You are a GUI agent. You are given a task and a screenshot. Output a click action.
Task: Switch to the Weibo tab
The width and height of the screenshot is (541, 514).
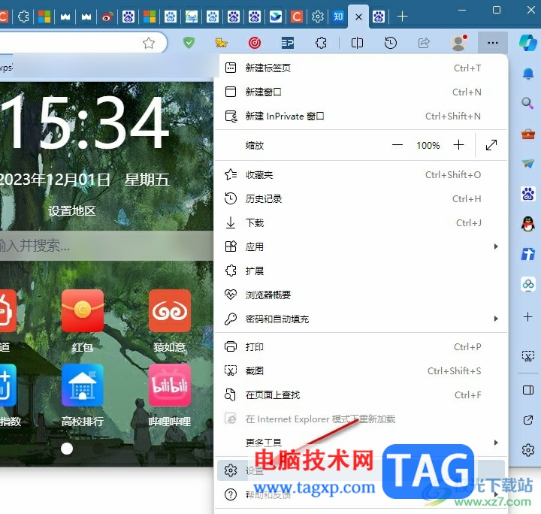[x=107, y=17]
